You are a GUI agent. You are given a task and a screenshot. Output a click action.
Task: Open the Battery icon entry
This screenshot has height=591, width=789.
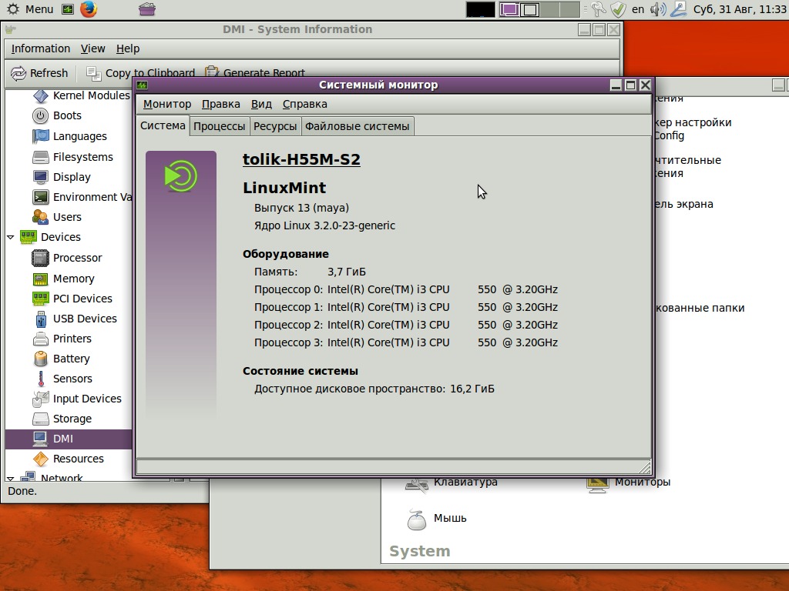[40, 359]
